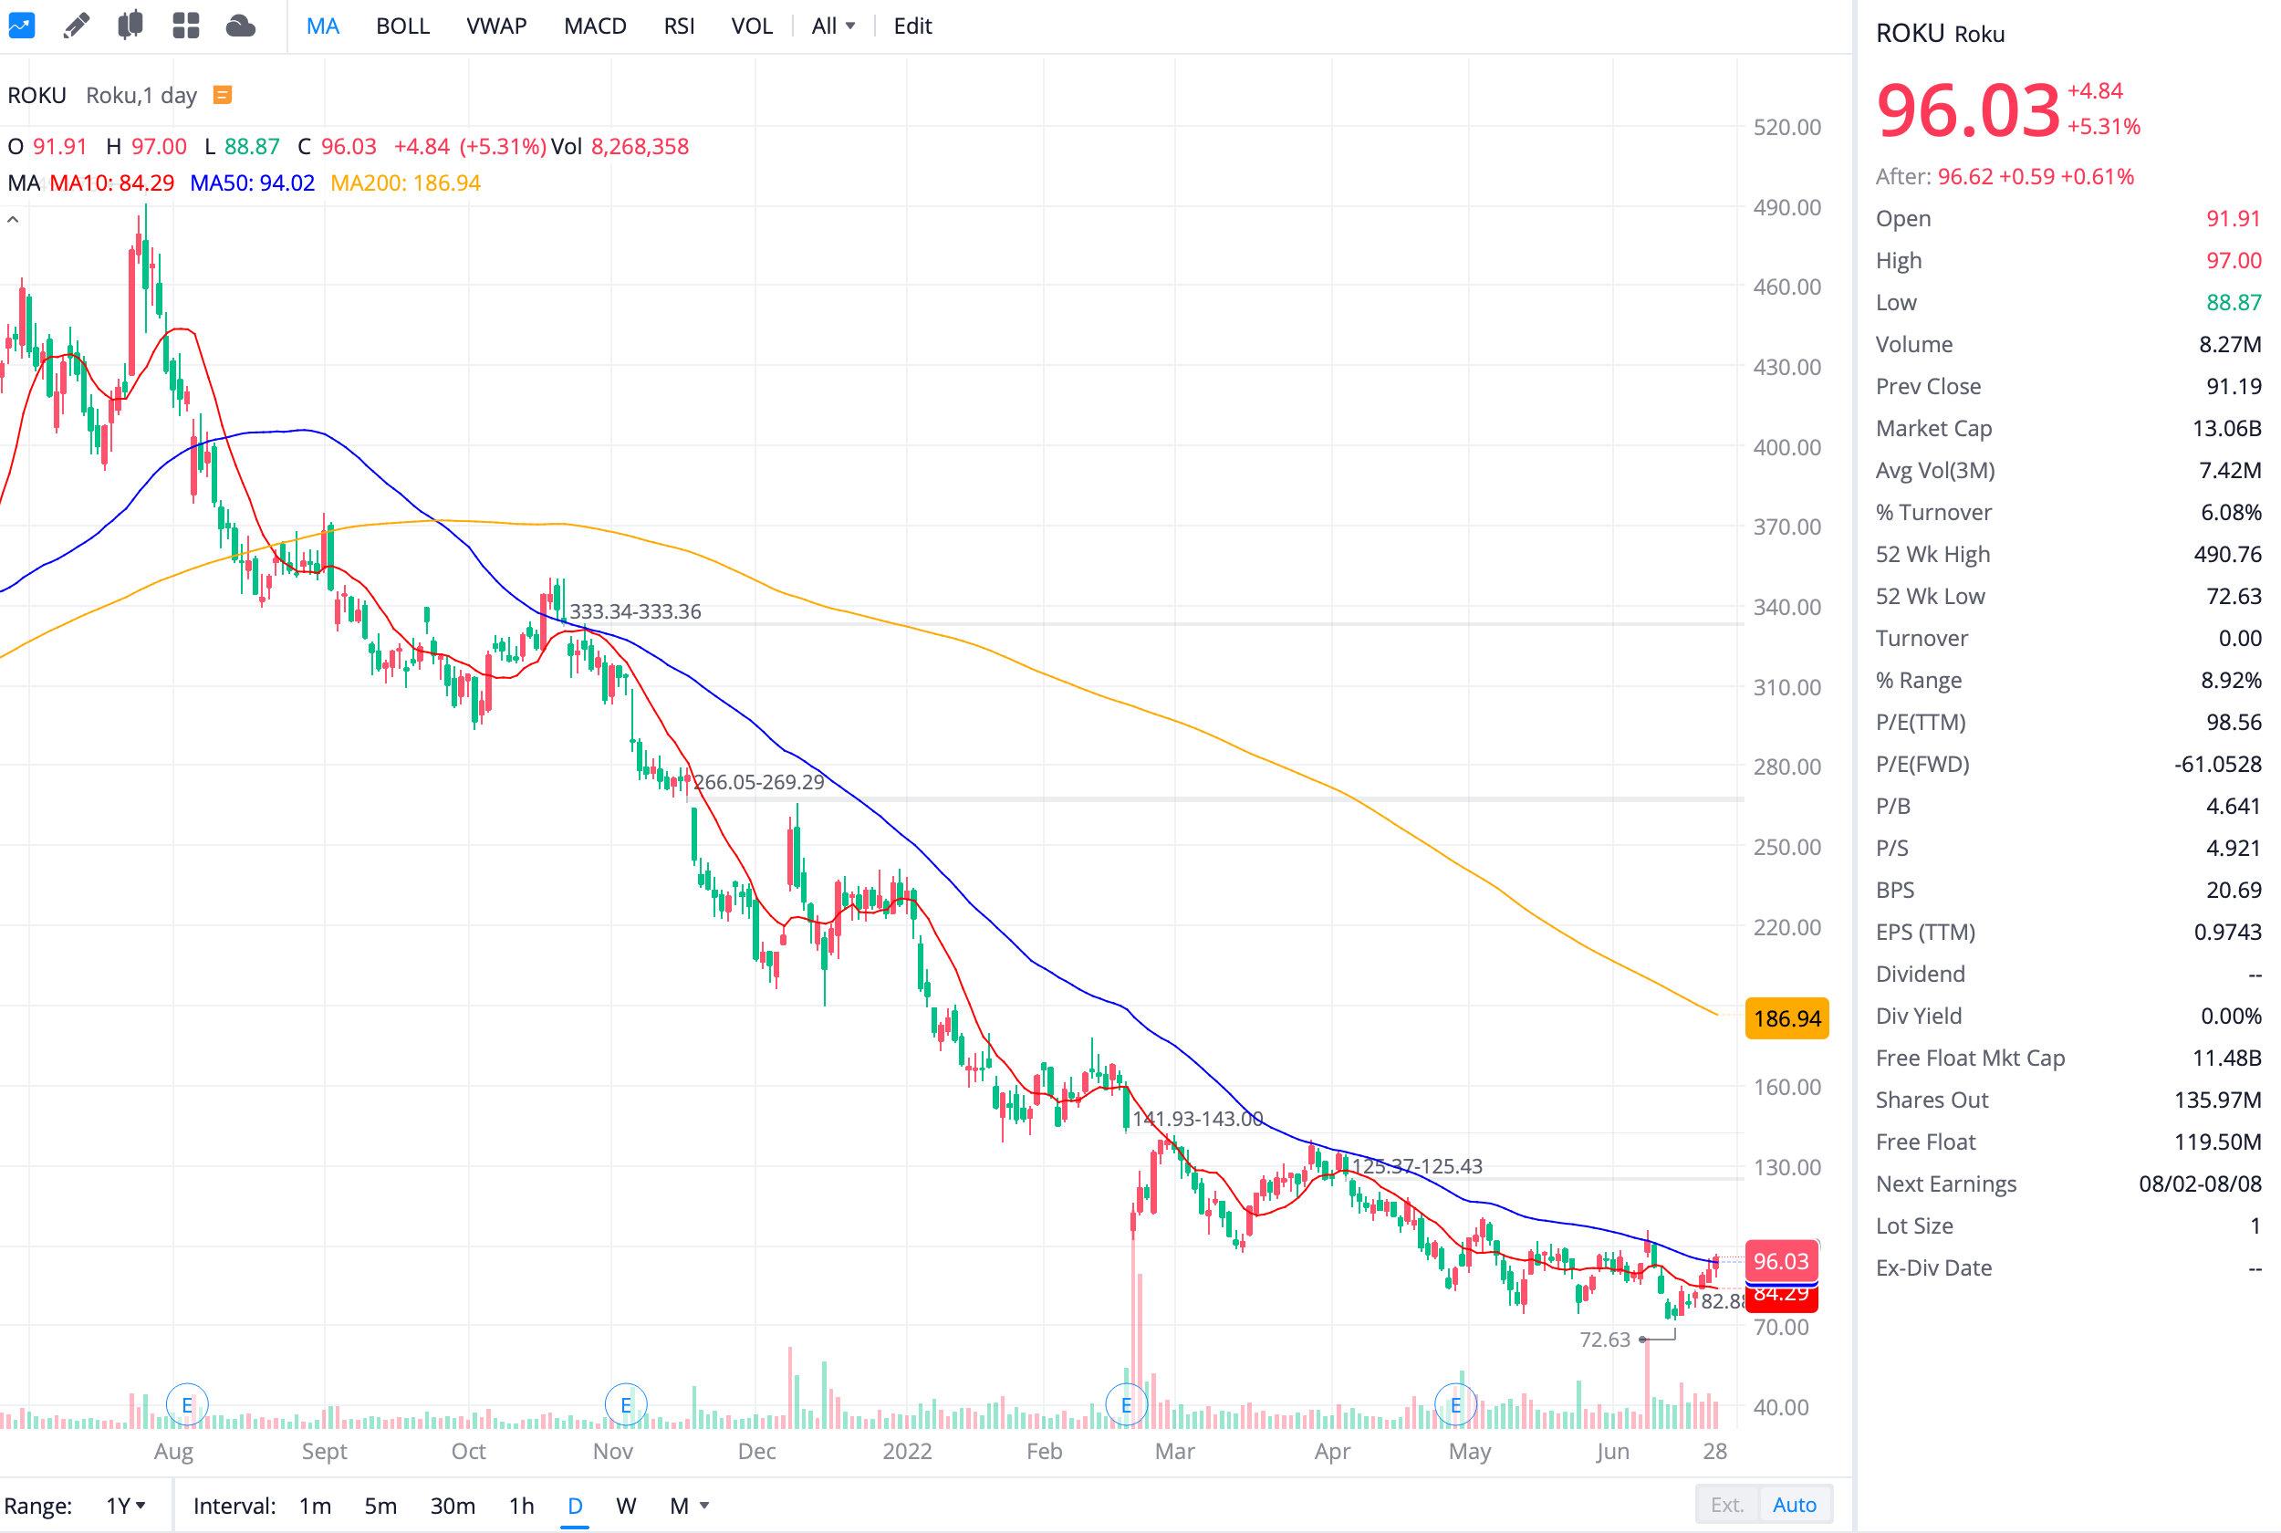Click the Edit indicators button

click(x=911, y=26)
